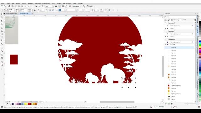This screenshot has width=201, height=113.
Task: Click the Import icon
Action: pos(36,6)
